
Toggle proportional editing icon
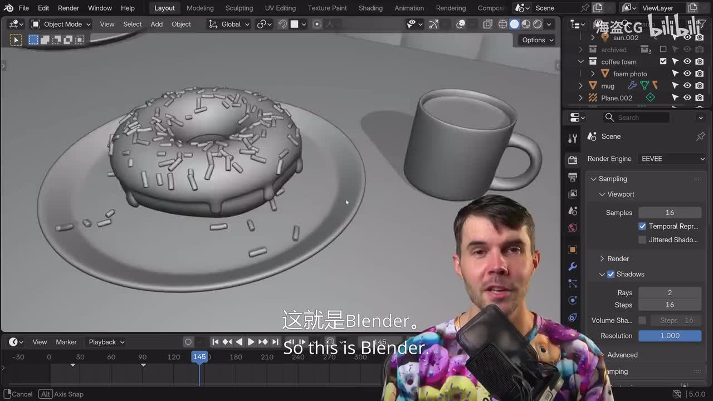317,24
